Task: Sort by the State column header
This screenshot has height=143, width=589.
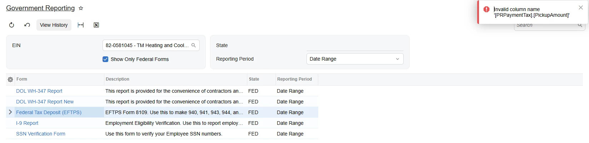Action: 261,79
